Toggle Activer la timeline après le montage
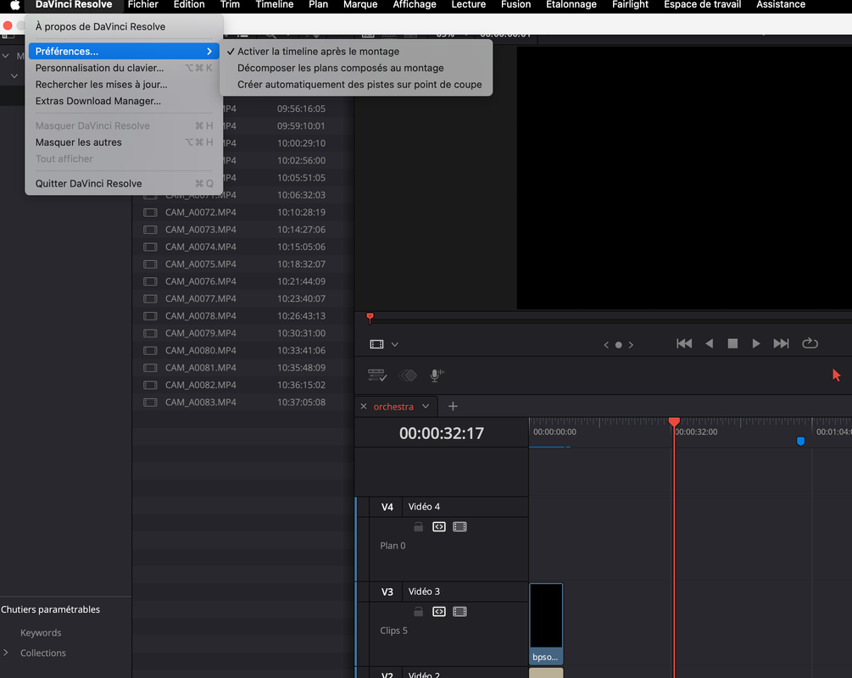Screen dimensions: 852x678 (x=356, y=51)
